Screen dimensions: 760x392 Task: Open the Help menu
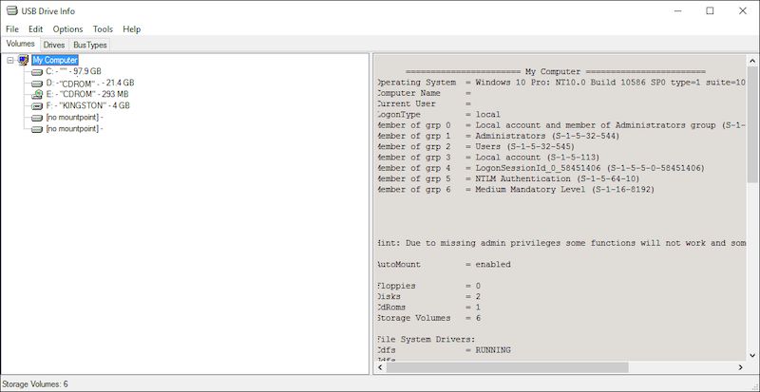[131, 29]
